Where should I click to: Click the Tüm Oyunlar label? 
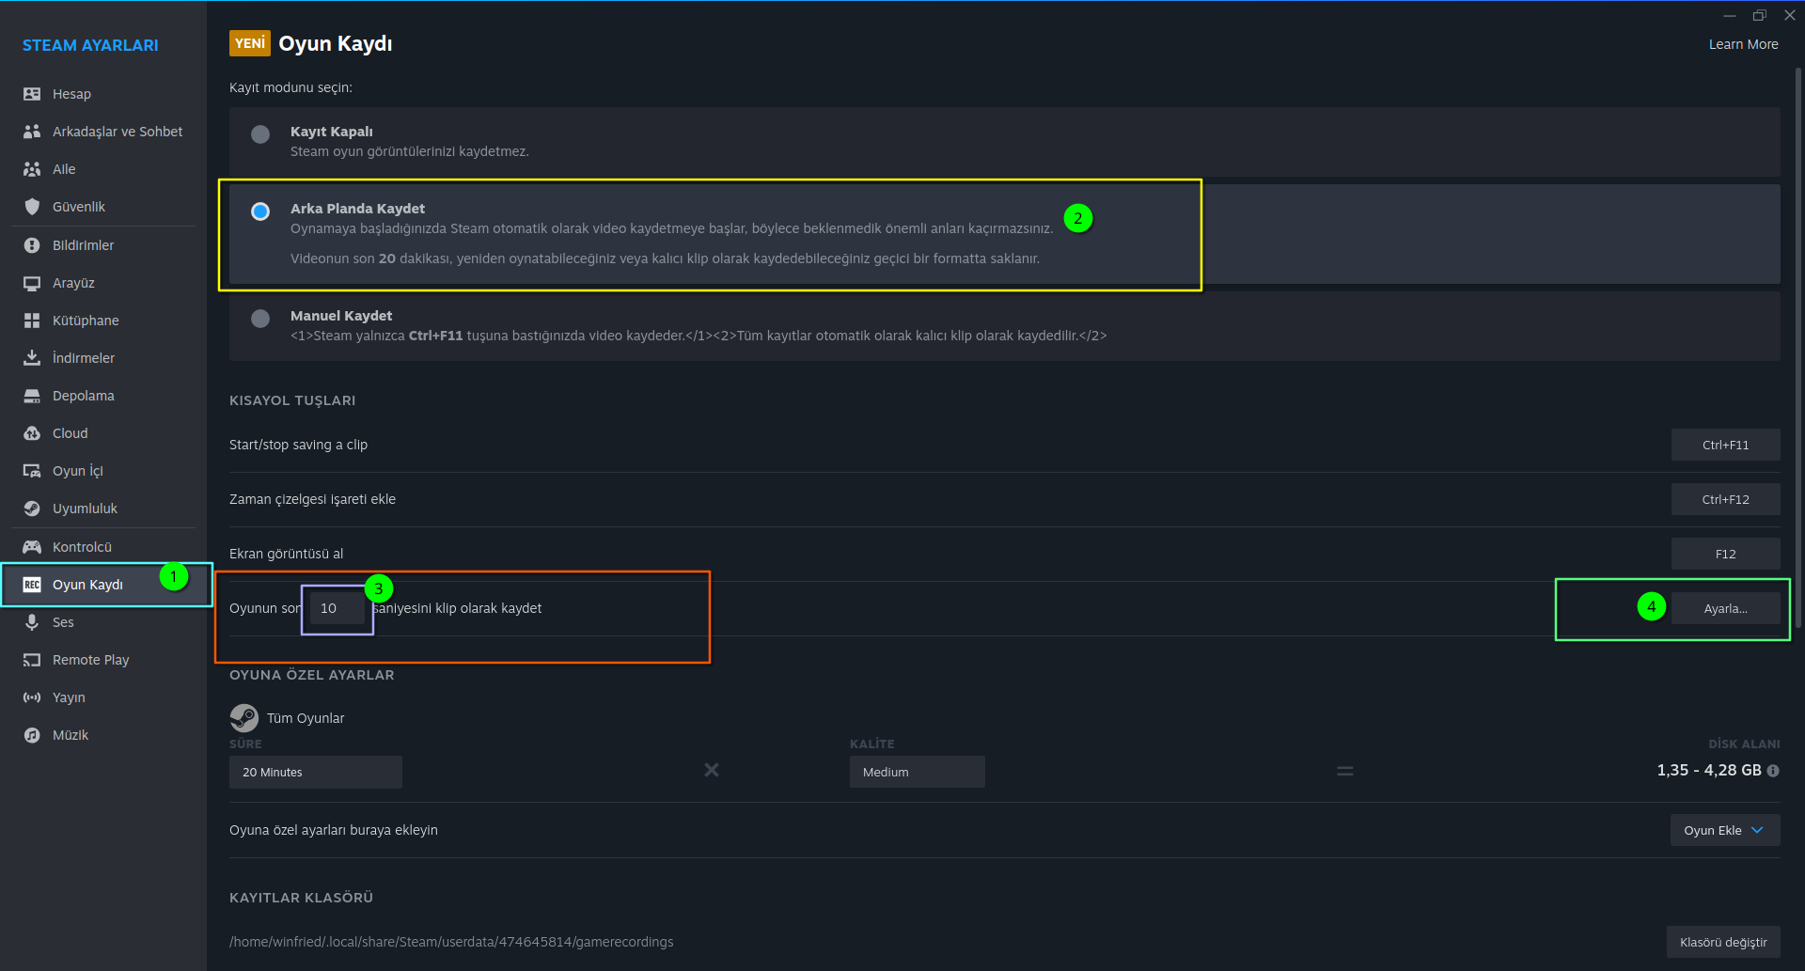coord(306,718)
